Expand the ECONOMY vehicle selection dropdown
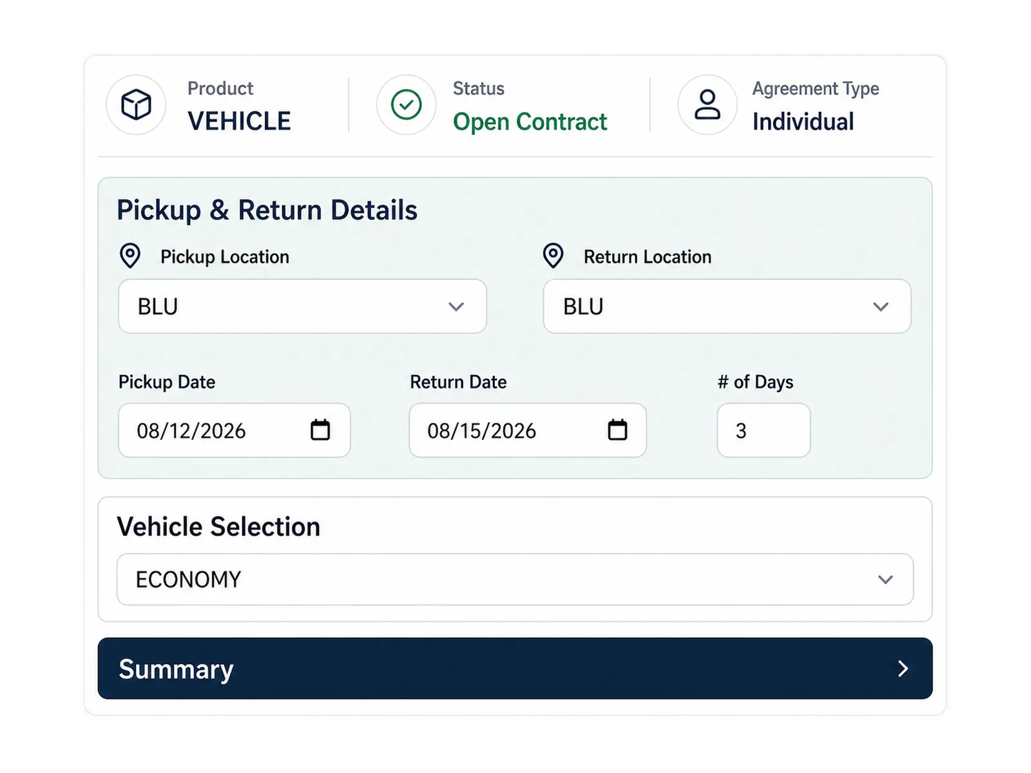 [515, 579]
